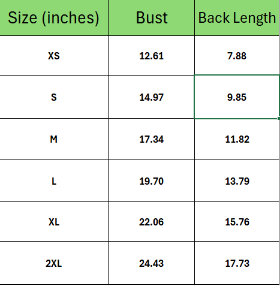Select the Back Length header cell
The height and width of the screenshot is (286, 280).
point(237,18)
